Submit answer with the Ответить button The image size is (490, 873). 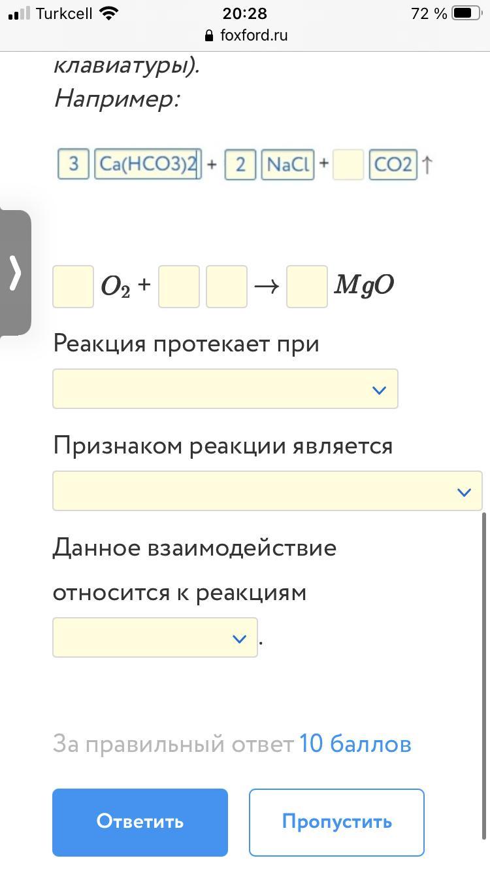coord(140,822)
